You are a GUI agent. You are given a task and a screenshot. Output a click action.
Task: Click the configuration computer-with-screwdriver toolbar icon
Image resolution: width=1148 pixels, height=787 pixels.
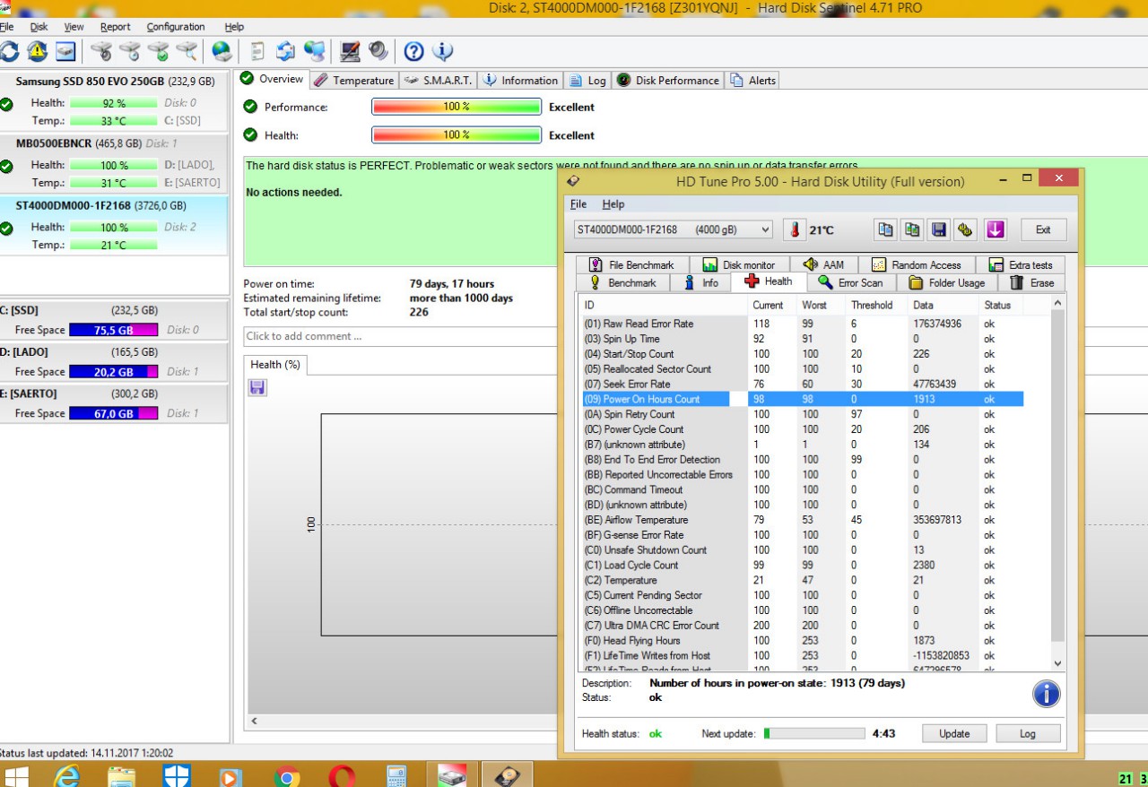pyautogui.click(x=350, y=51)
